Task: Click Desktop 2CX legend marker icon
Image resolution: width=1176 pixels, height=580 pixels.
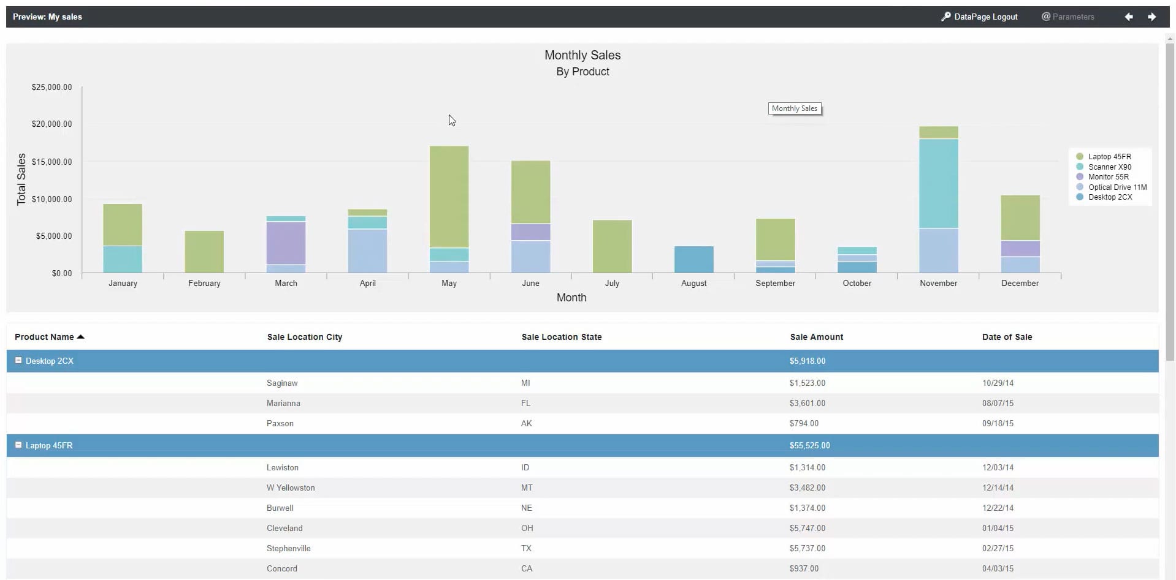Action: click(1080, 197)
